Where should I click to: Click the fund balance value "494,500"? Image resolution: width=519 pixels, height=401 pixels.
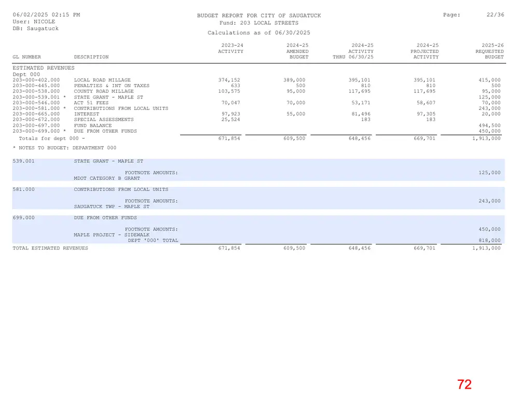pos(489,126)
